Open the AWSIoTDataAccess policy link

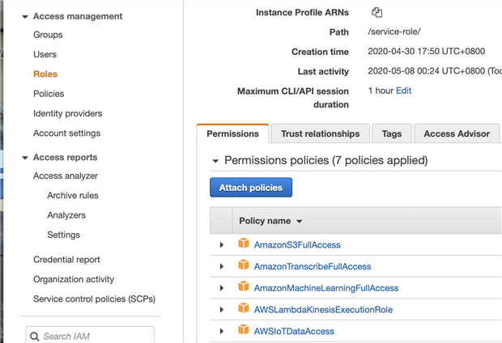pyautogui.click(x=294, y=332)
